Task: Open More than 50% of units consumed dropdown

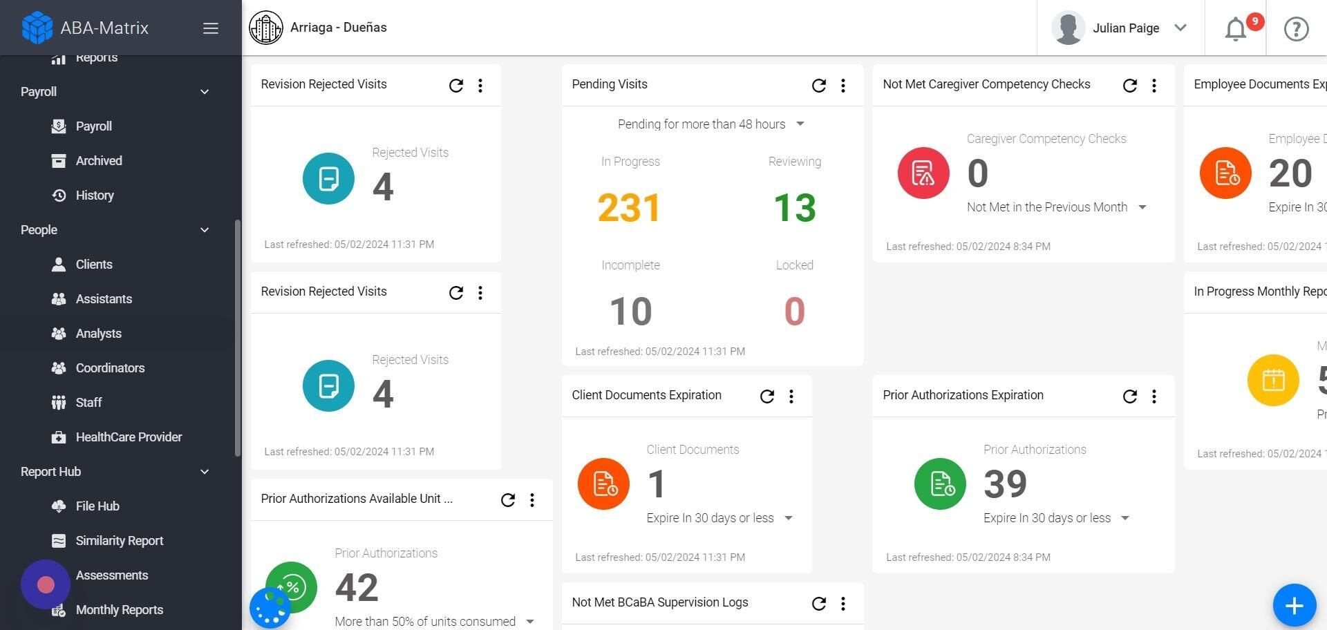Action: coord(435,622)
